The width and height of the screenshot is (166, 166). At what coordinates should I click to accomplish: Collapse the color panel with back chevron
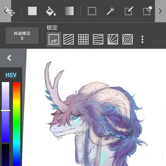[x=9, y=58]
